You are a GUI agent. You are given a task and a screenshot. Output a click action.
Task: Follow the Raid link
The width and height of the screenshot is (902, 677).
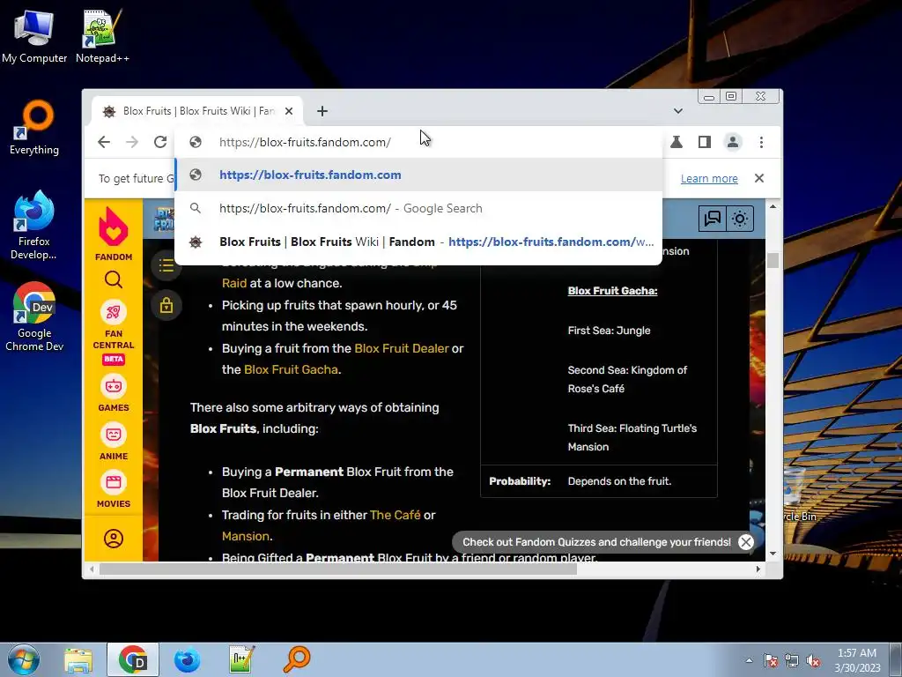pos(234,283)
